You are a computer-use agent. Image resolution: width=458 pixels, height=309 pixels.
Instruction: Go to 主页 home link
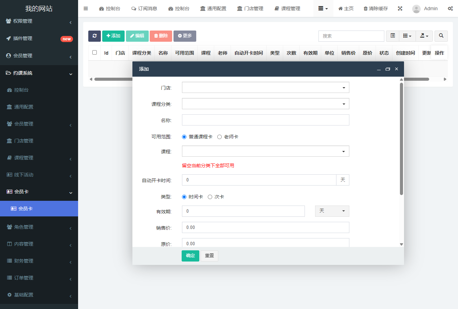346,8
